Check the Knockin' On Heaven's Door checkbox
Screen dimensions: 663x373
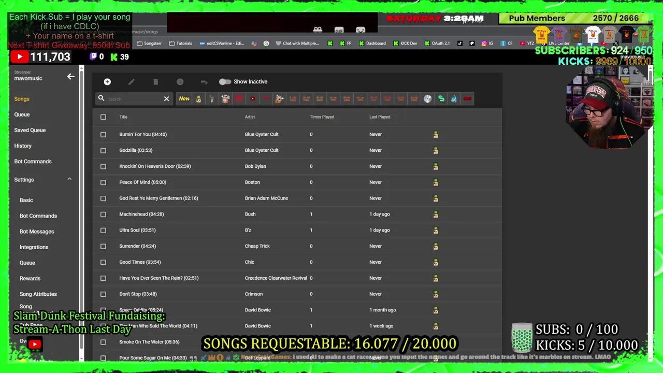click(103, 166)
